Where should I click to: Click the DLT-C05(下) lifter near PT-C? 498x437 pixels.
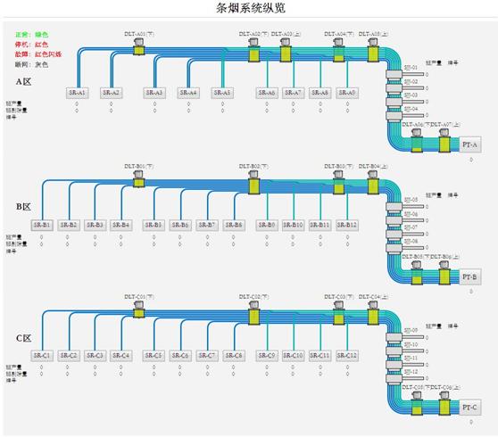point(417,404)
